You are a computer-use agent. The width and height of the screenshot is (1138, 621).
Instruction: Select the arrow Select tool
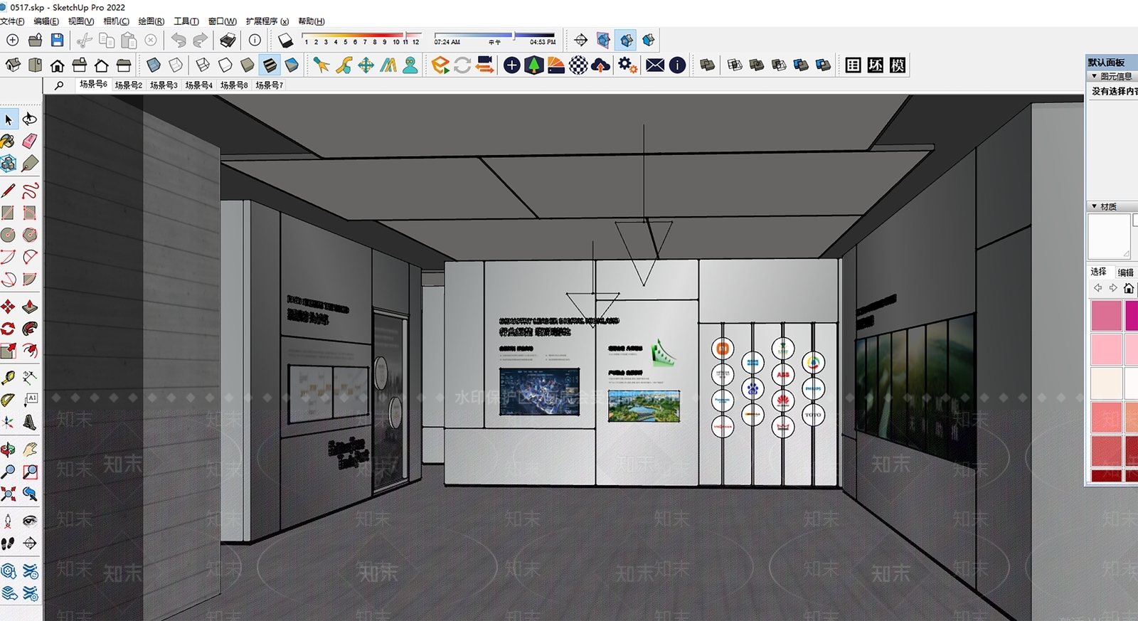click(9, 119)
